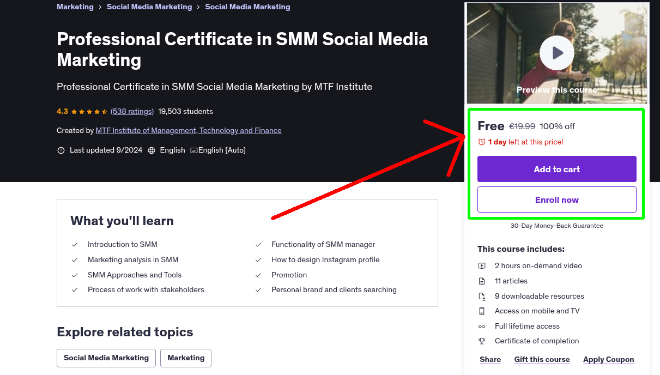Click the orange star rating icons
Screen dimensions: 660x375
[x=89, y=111]
